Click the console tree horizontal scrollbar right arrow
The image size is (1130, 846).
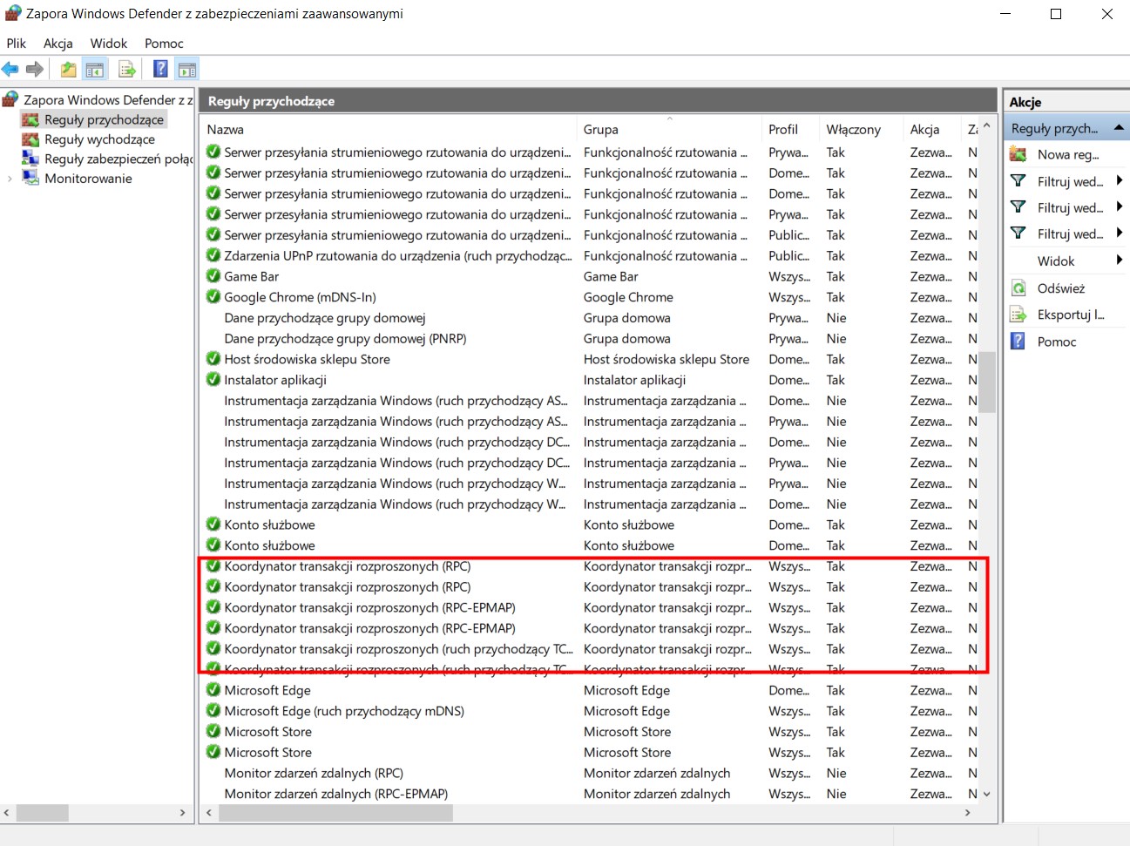[182, 812]
